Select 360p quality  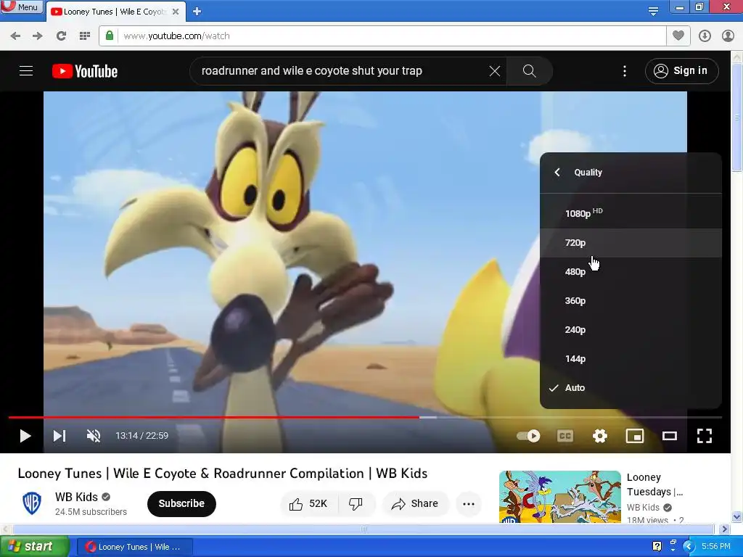[631, 300]
